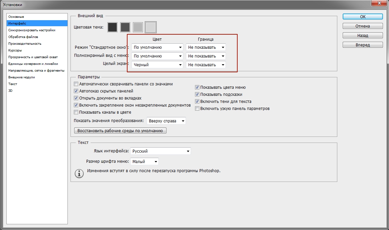Open the Основные settings section
The width and height of the screenshot is (389, 230).
point(37,17)
